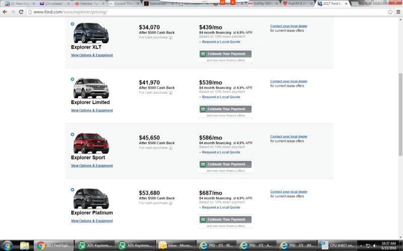The width and height of the screenshot is (403, 251).
Task: Open the 'Fuel EX 8 27' tab
Action: (298, 4)
